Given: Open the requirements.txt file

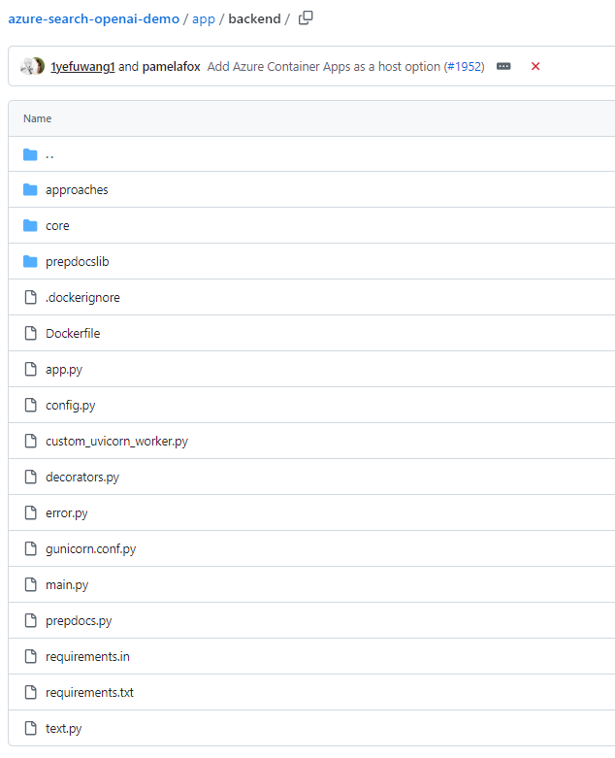Looking at the screenshot, I should (x=89, y=693).
